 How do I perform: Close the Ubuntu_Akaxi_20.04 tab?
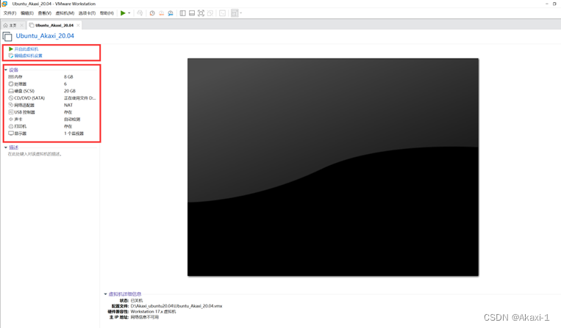click(x=78, y=26)
